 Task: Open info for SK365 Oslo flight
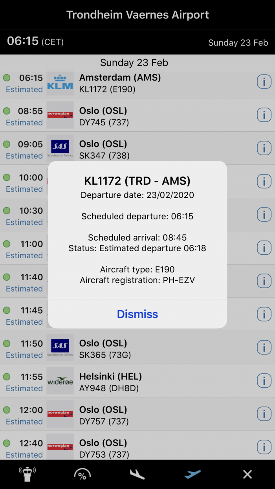264,348
